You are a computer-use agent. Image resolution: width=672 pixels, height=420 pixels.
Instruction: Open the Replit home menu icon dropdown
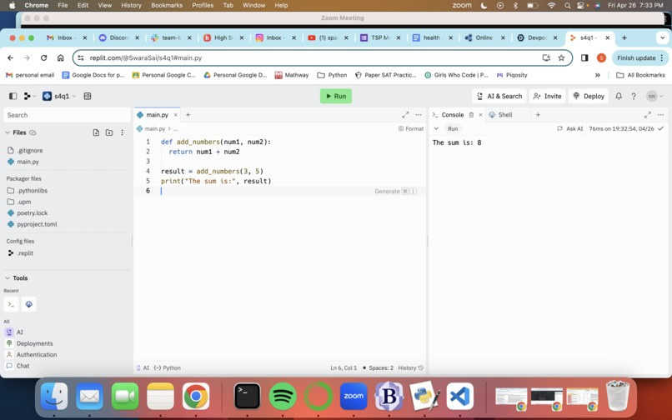coord(29,96)
